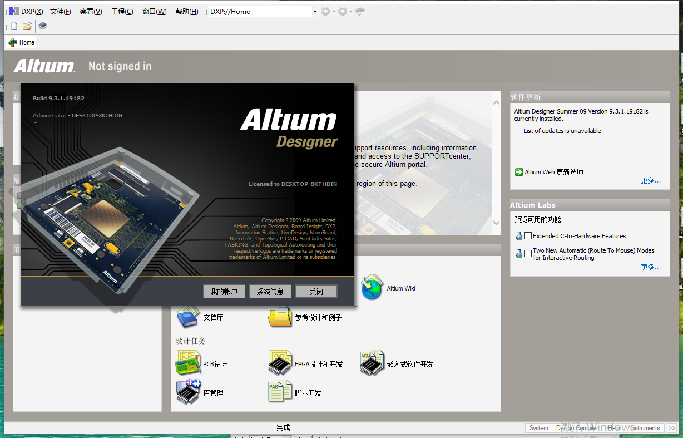
Task: Switch to the System panel tab
Action: click(x=538, y=427)
